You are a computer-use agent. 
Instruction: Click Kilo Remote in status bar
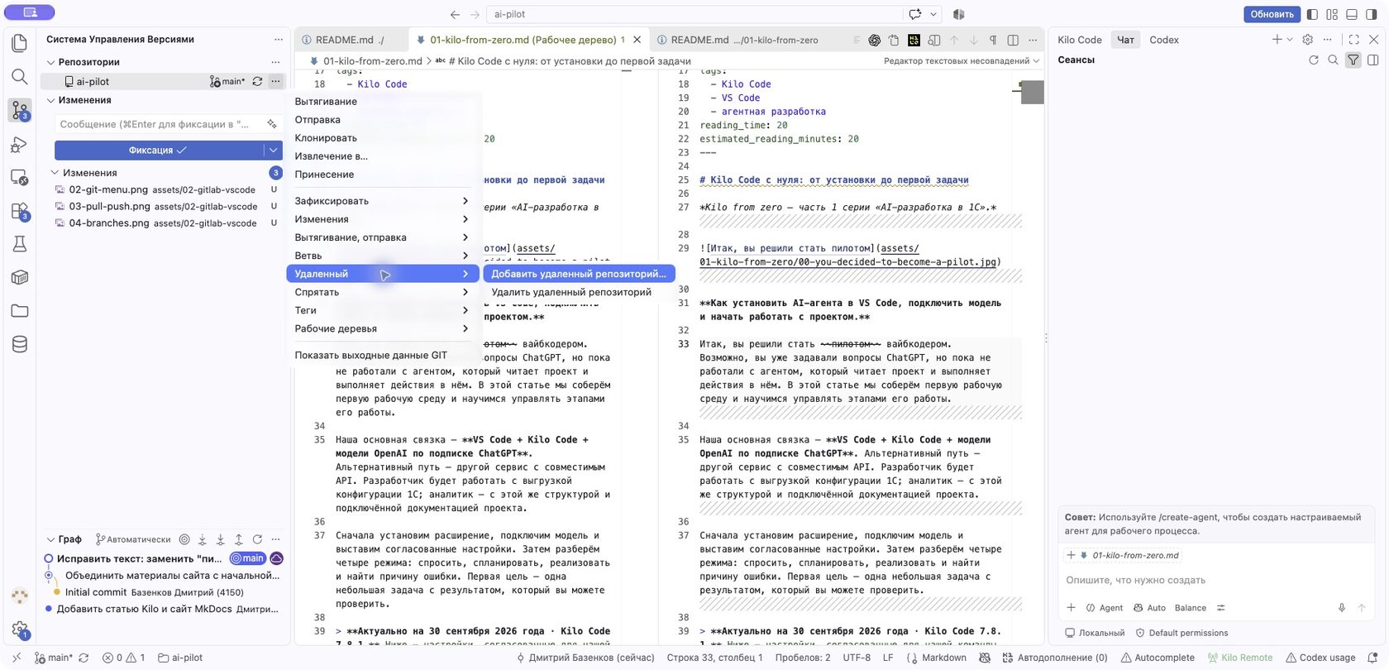coord(1240,658)
